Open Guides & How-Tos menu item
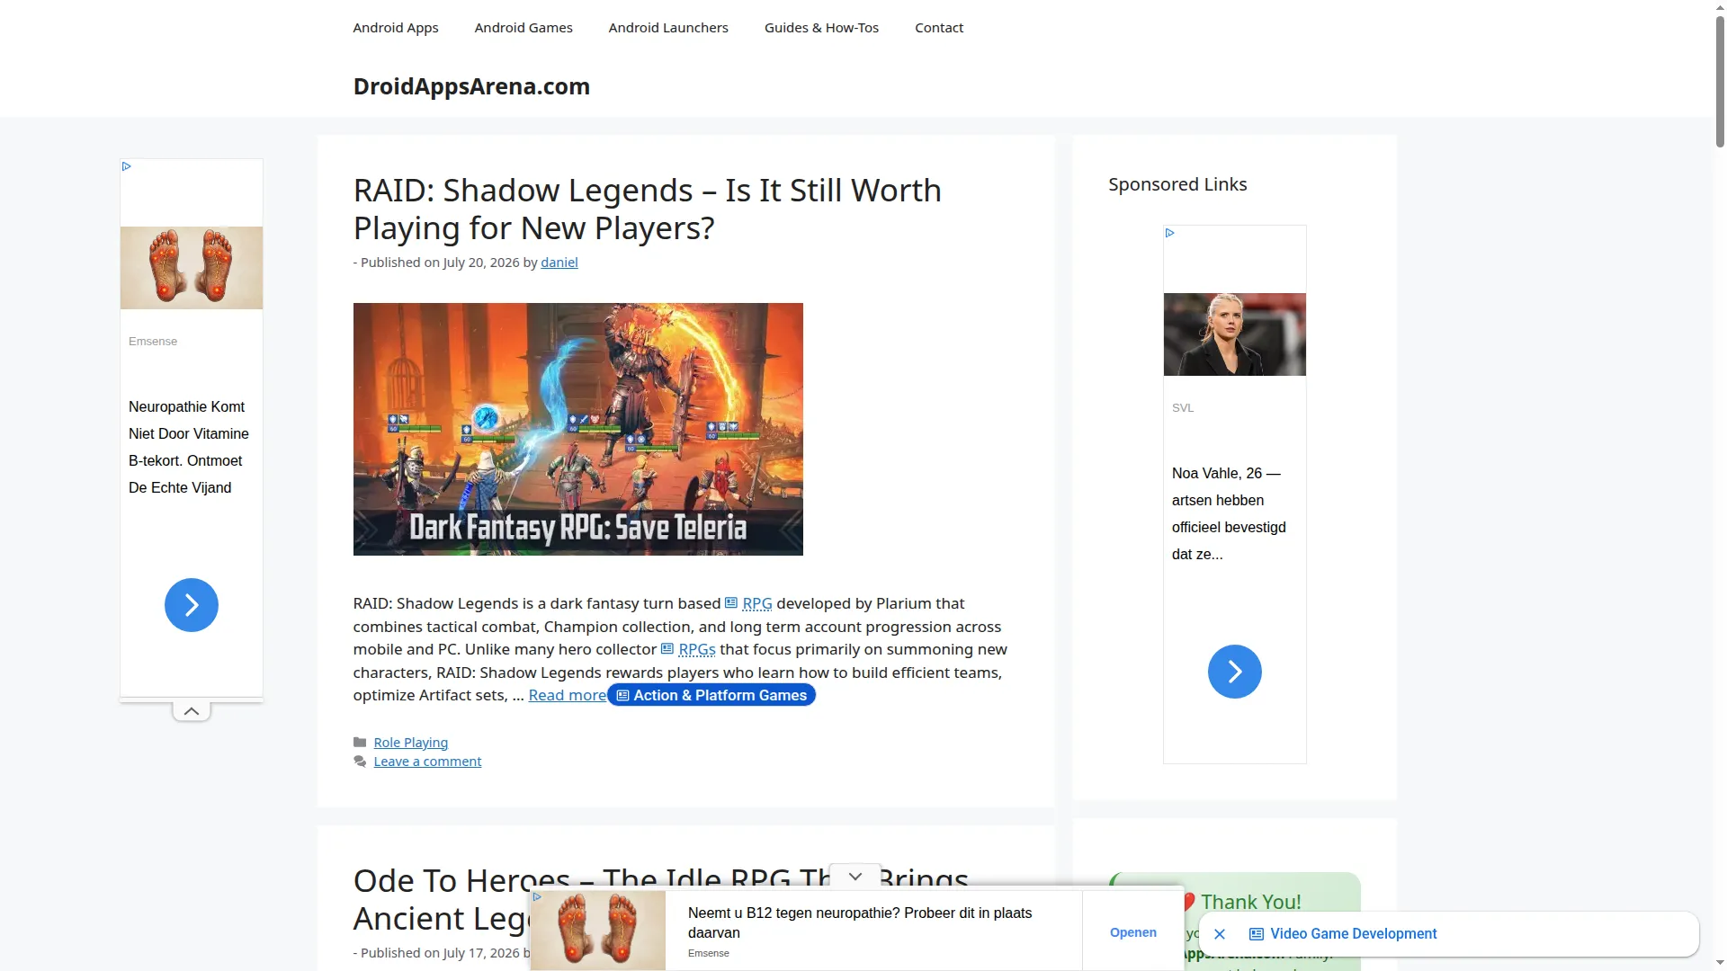This screenshot has height=971, width=1727. pos(820,28)
